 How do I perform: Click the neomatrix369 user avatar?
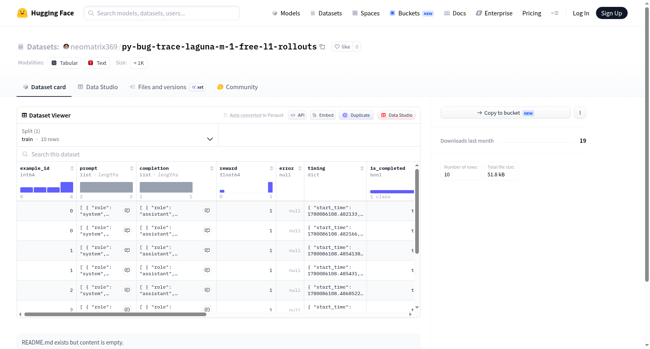point(66,47)
